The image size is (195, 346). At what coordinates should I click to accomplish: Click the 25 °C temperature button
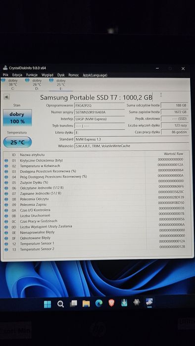pyautogui.click(x=17, y=142)
